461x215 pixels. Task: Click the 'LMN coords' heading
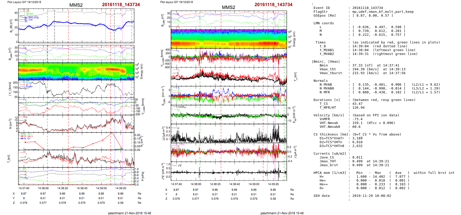point(324,23)
